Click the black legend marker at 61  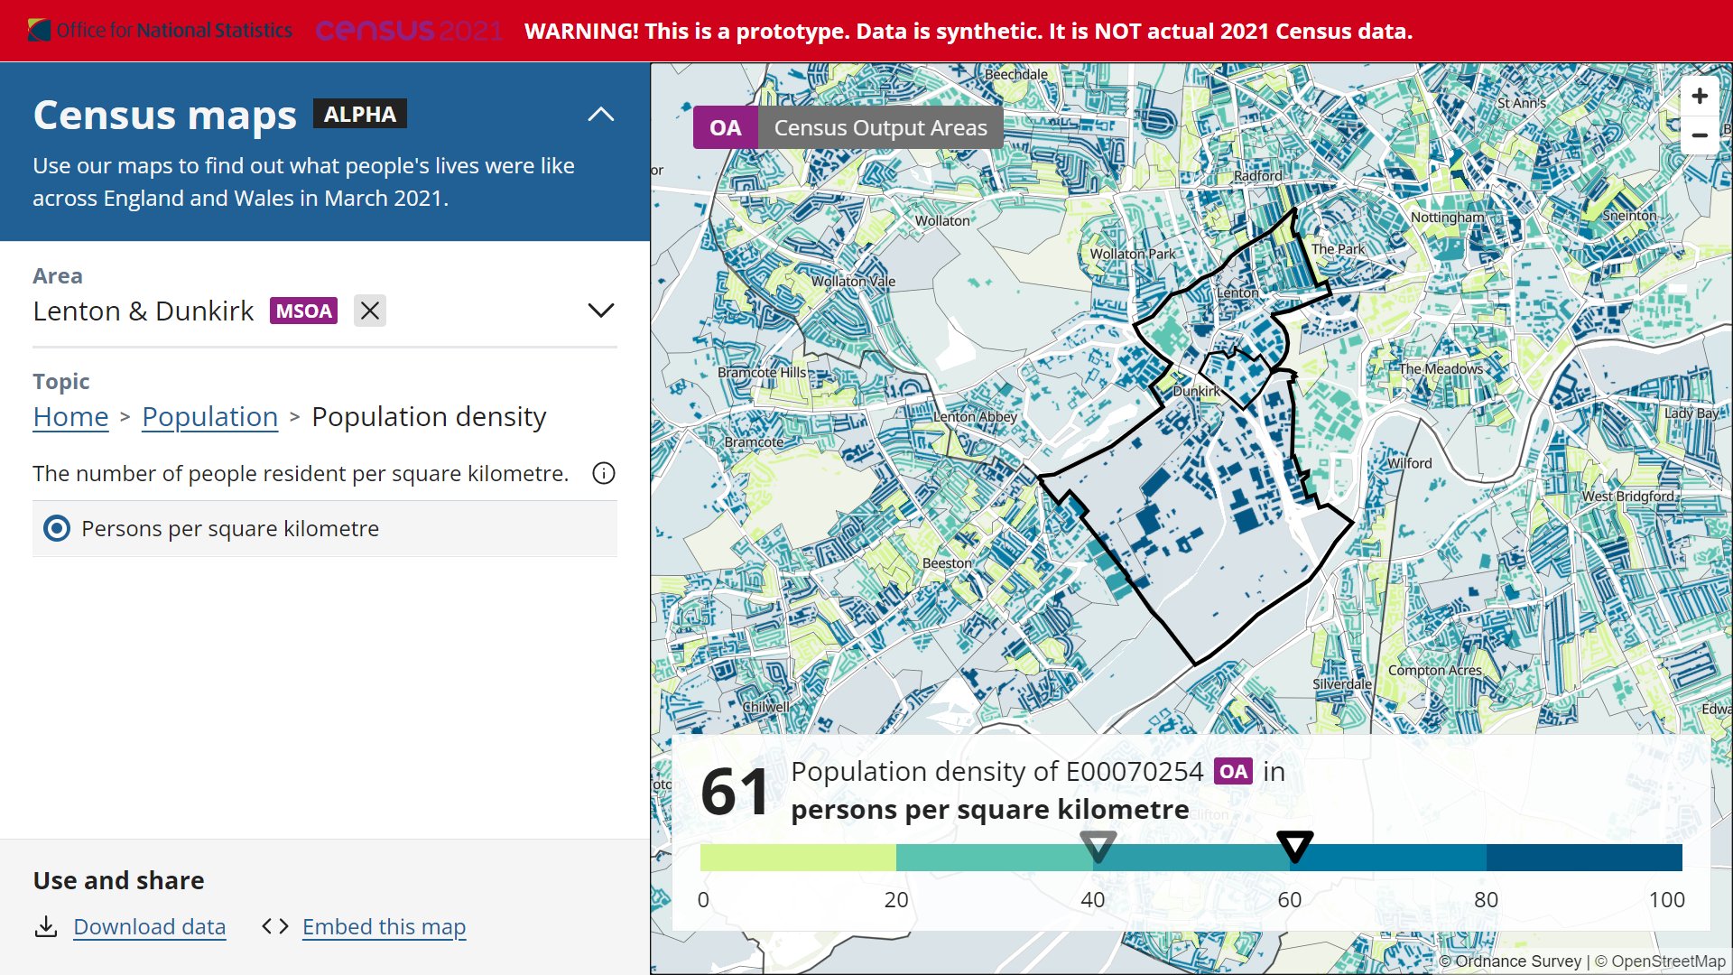[1295, 847]
